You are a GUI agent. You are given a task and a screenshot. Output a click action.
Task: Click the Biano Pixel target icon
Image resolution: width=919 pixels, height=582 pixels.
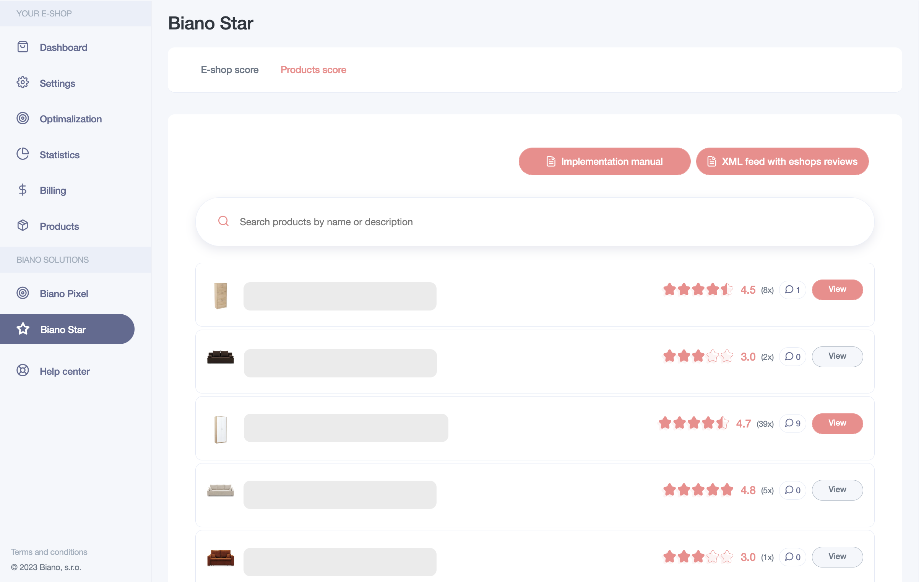[x=23, y=293]
